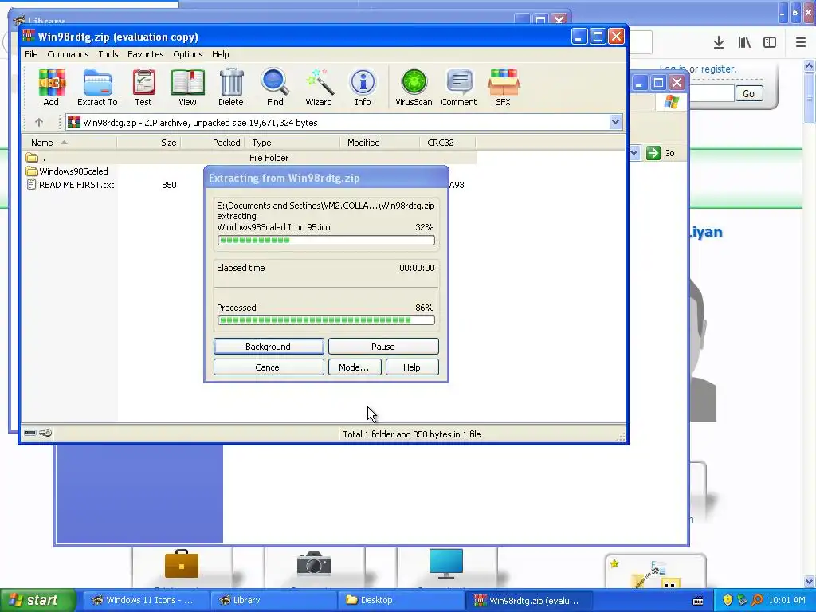Switch to Desktop taskbar item
Viewport: 816px width, 612px height.
click(x=401, y=600)
